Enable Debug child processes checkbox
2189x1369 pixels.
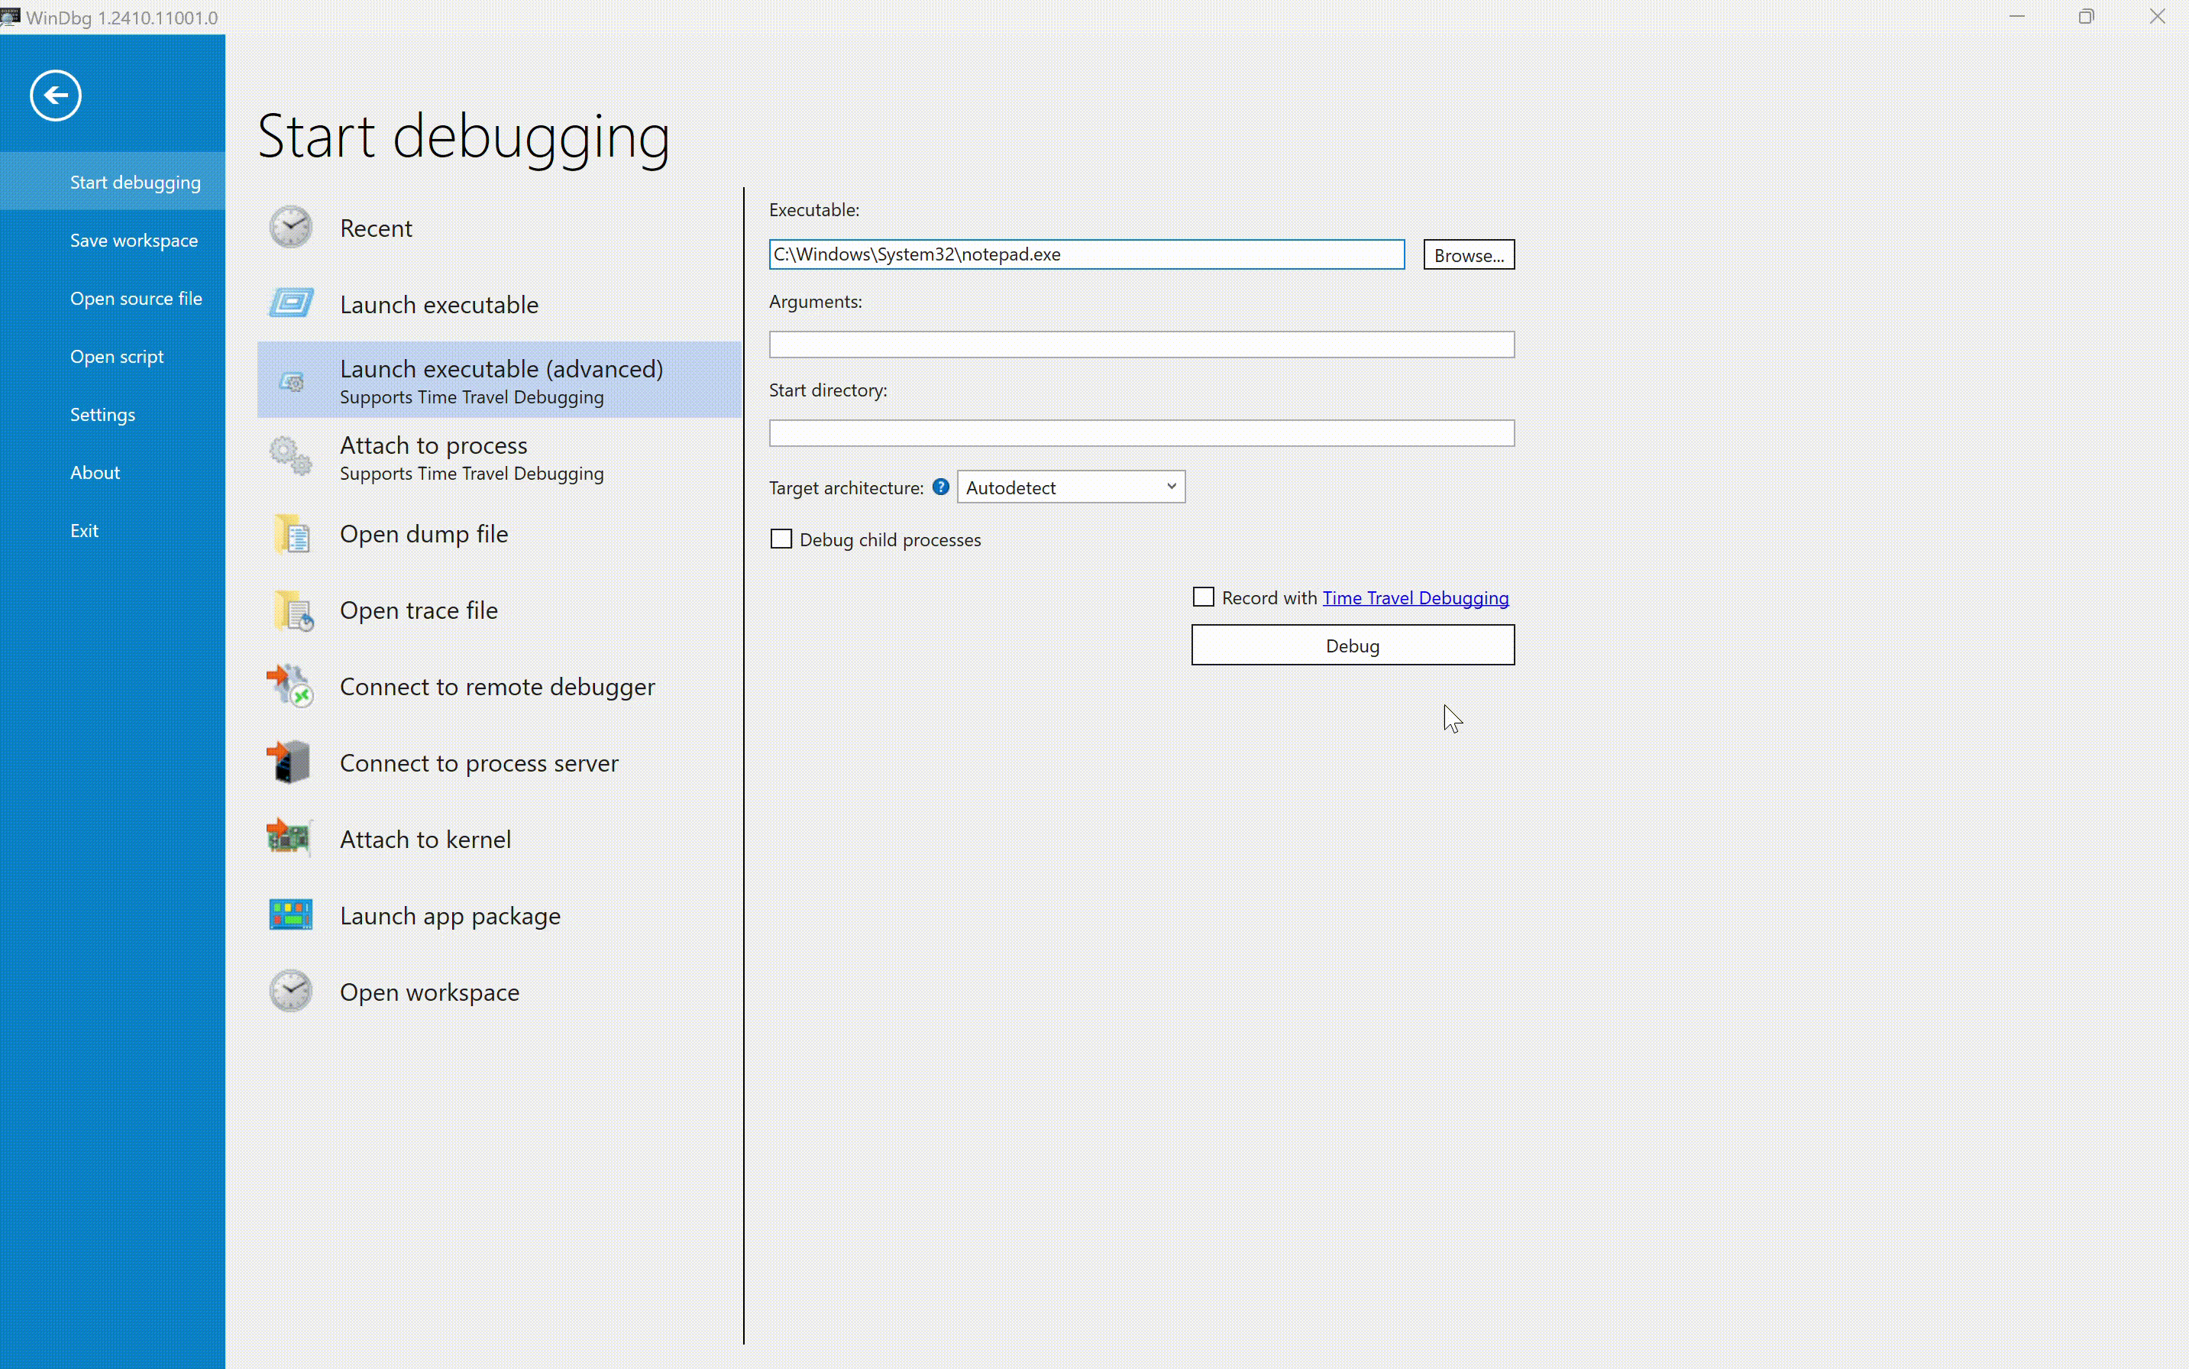(x=781, y=539)
